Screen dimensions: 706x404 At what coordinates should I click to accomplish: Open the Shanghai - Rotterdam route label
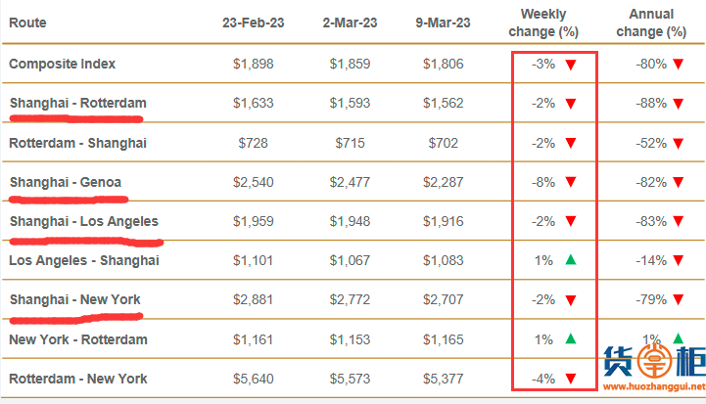(76, 103)
